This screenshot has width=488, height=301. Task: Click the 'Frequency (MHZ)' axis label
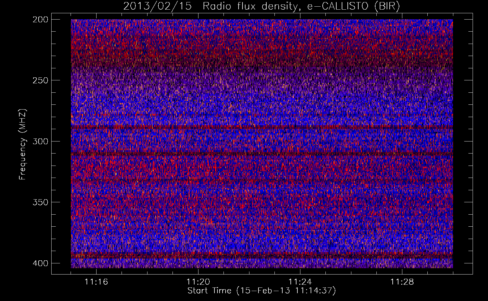(23, 144)
